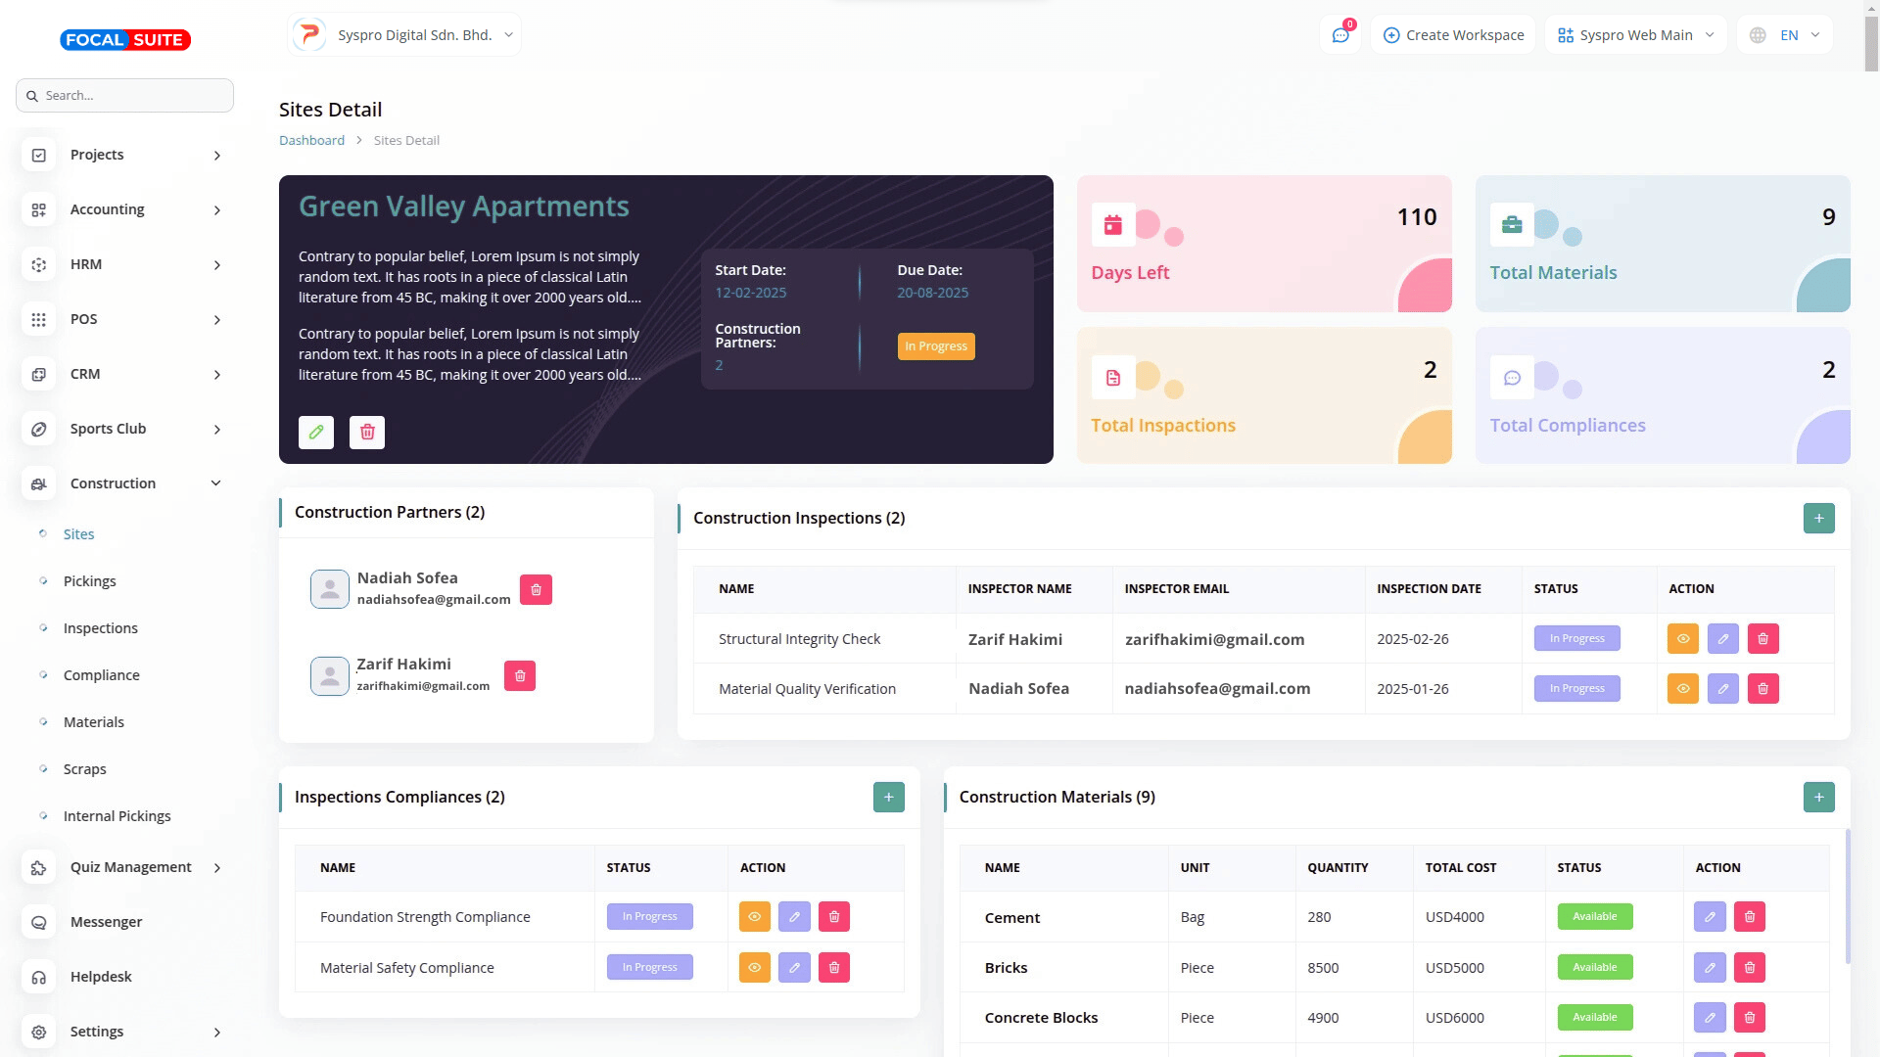Screen dimensions: 1880x1057
Task: Open Syspro Digital Sdn. Bhd. company dropdown
Action: pyautogui.click(x=404, y=35)
